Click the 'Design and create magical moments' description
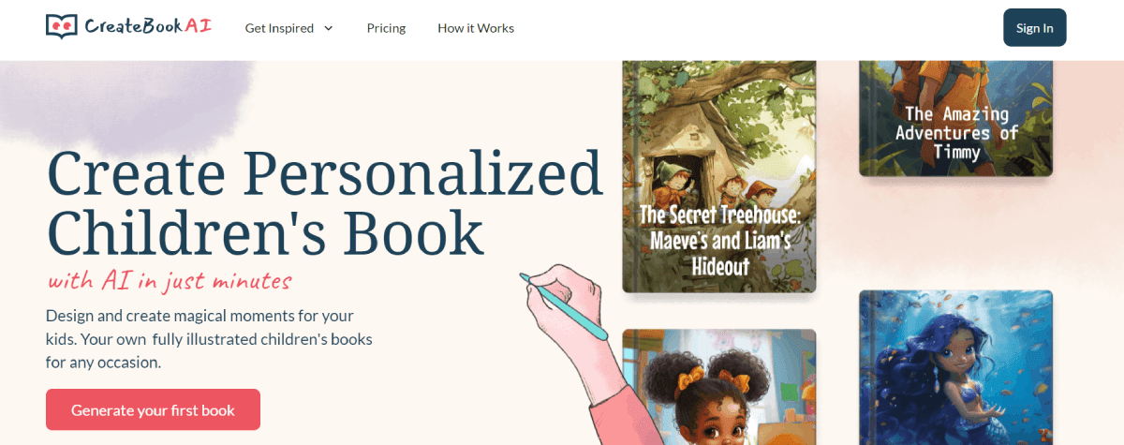Image resolution: width=1124 pixels, height=445 pixels. pos(209,339)
